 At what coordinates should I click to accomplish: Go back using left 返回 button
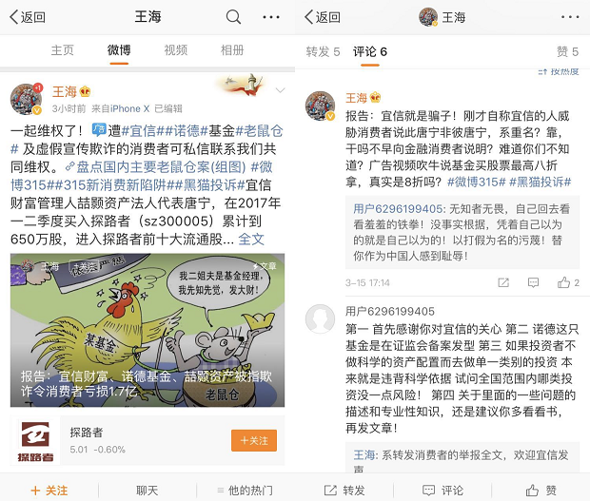[27, 17]
